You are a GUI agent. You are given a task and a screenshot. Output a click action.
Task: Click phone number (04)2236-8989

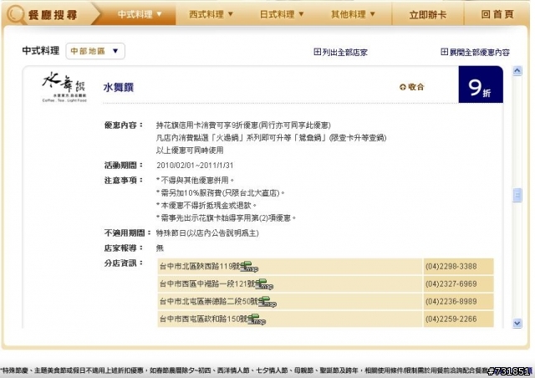click(x=451, y=302)
